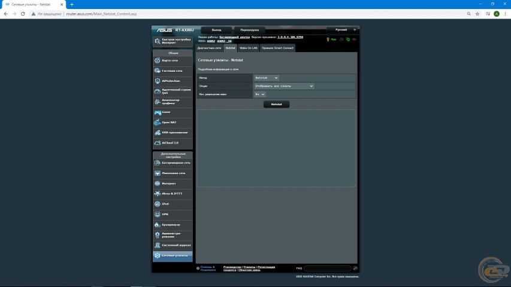511x287 pixels.
Task: Open System Log (Системный журнал) icon
Action: pos(158,245)
